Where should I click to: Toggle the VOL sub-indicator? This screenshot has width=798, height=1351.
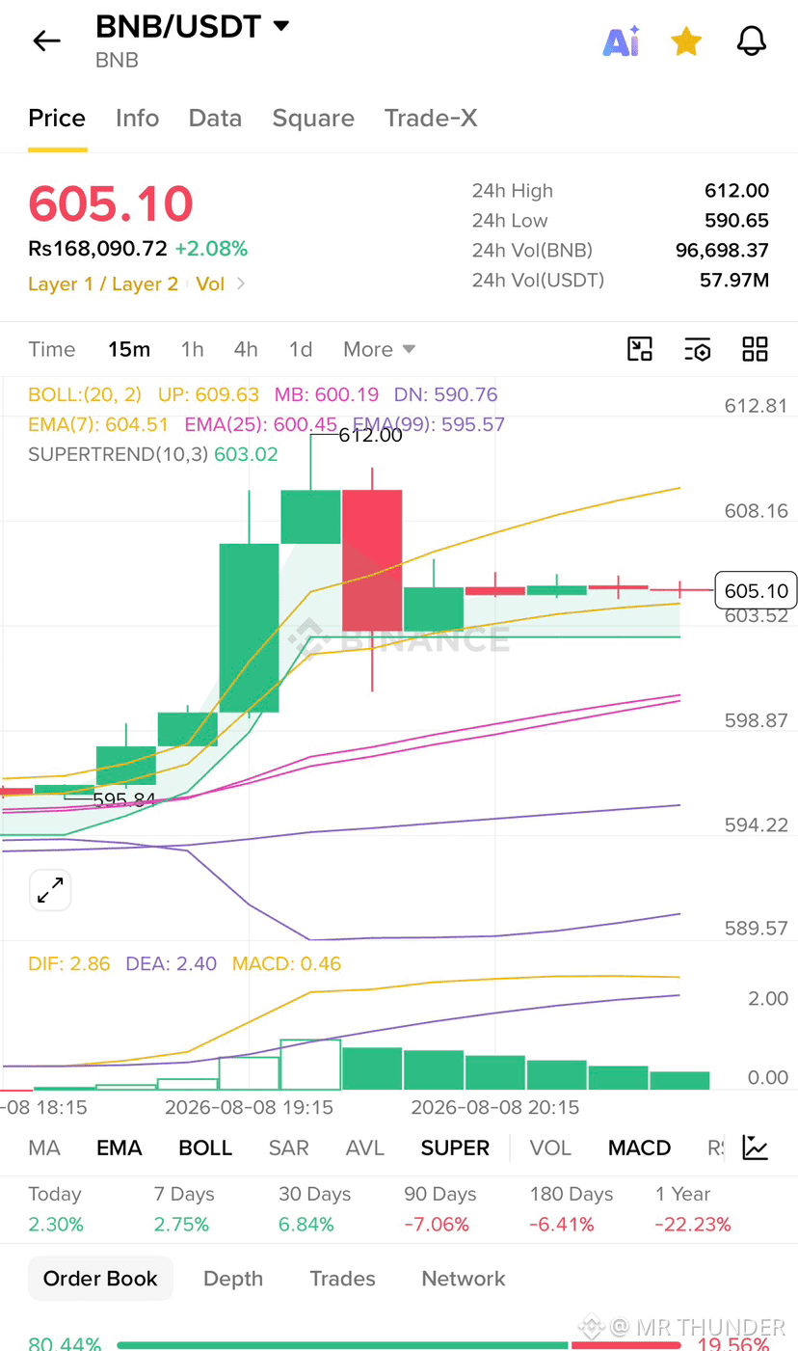coord(551,1148)
